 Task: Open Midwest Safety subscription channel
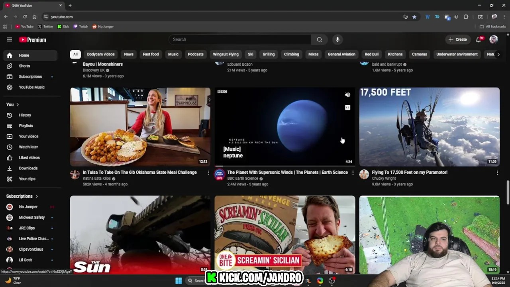pos(30,218)
